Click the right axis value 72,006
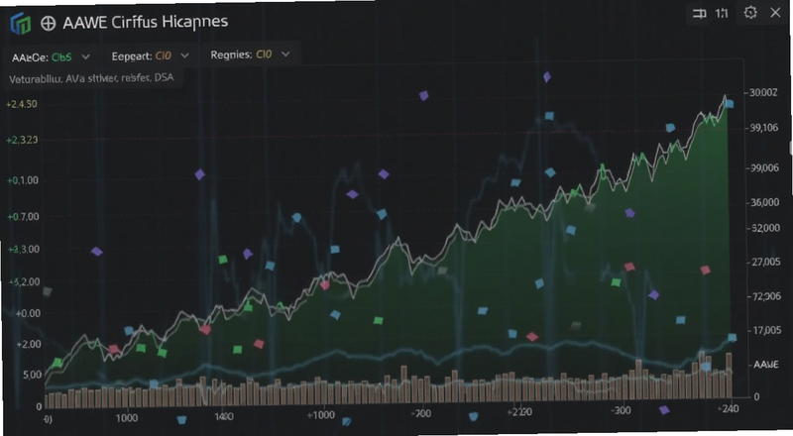Screen dimensions: 793x436 (766, 296)
